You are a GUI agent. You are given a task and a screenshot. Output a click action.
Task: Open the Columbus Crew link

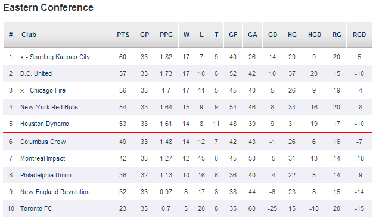43,142
